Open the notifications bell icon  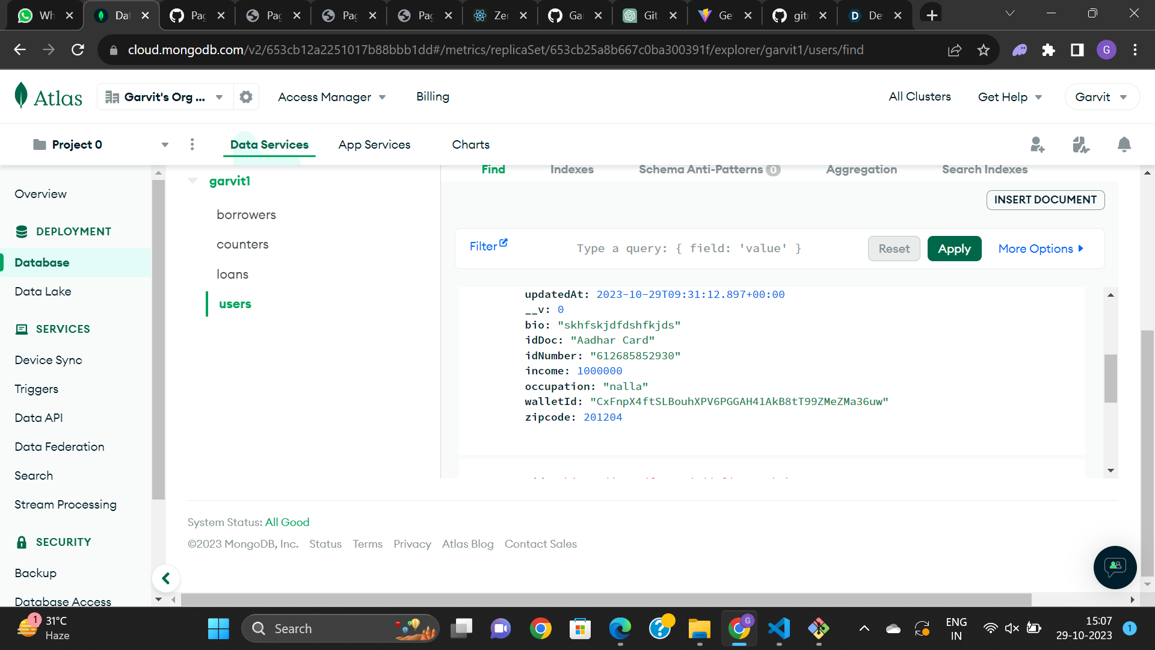pos(1124,144)
